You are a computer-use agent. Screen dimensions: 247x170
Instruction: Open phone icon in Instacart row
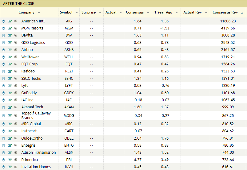click(x=4, y=131)
